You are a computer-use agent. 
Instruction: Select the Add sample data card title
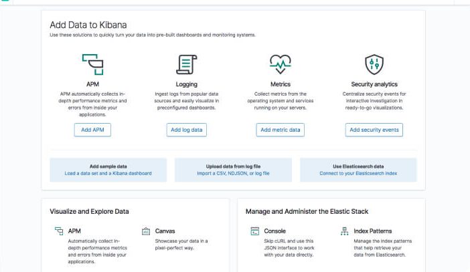[x=108, y=166]
